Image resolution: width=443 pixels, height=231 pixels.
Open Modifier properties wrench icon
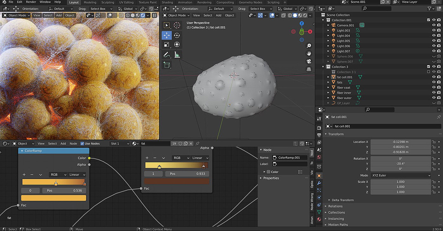319,183
